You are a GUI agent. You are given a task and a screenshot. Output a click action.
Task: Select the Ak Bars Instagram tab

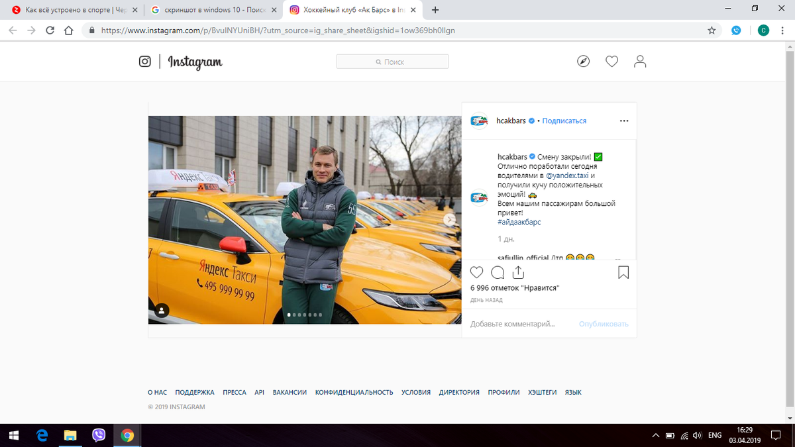click(354, 10)
